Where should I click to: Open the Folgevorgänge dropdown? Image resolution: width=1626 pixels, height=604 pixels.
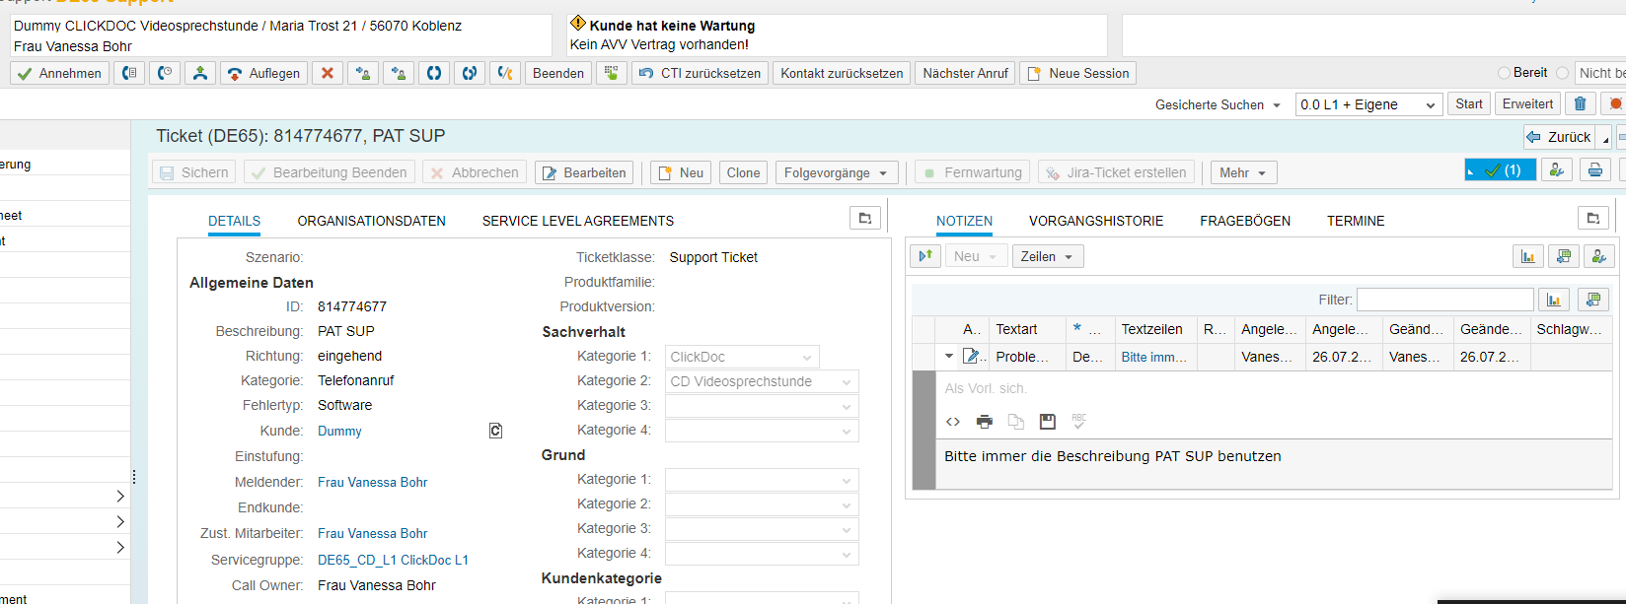click(x=837, y=172)
